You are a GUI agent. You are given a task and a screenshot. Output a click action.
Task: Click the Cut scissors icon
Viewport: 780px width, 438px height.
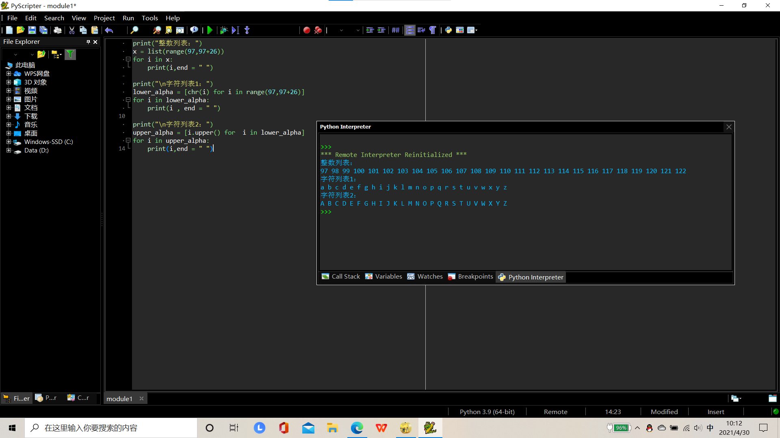click(72, 30)
